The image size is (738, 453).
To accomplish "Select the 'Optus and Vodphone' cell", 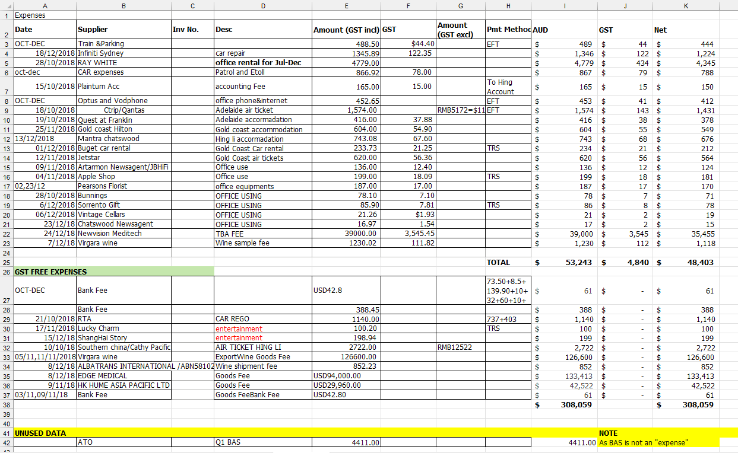I will [123, 101].
